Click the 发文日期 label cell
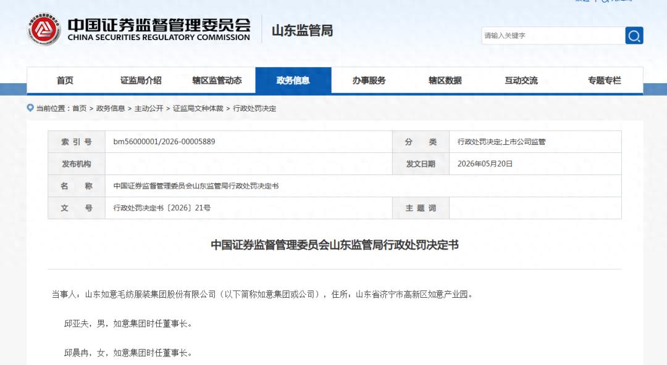Viewport: 667px width, 365px height. click(421, 163)
